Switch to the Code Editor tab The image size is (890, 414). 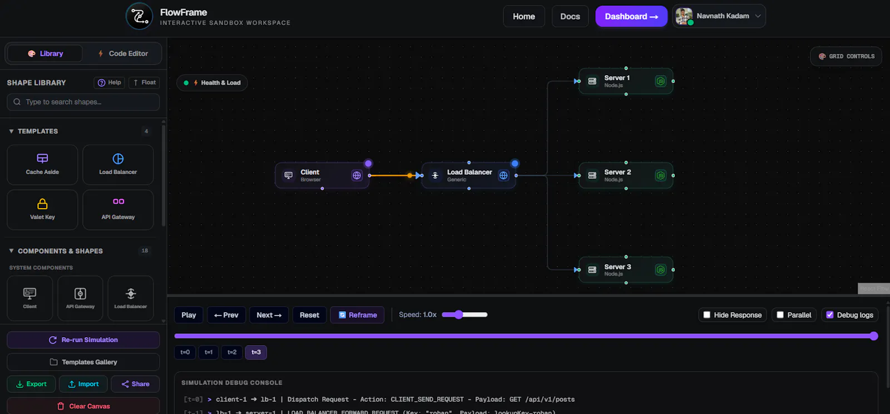(x=122, y=53)
